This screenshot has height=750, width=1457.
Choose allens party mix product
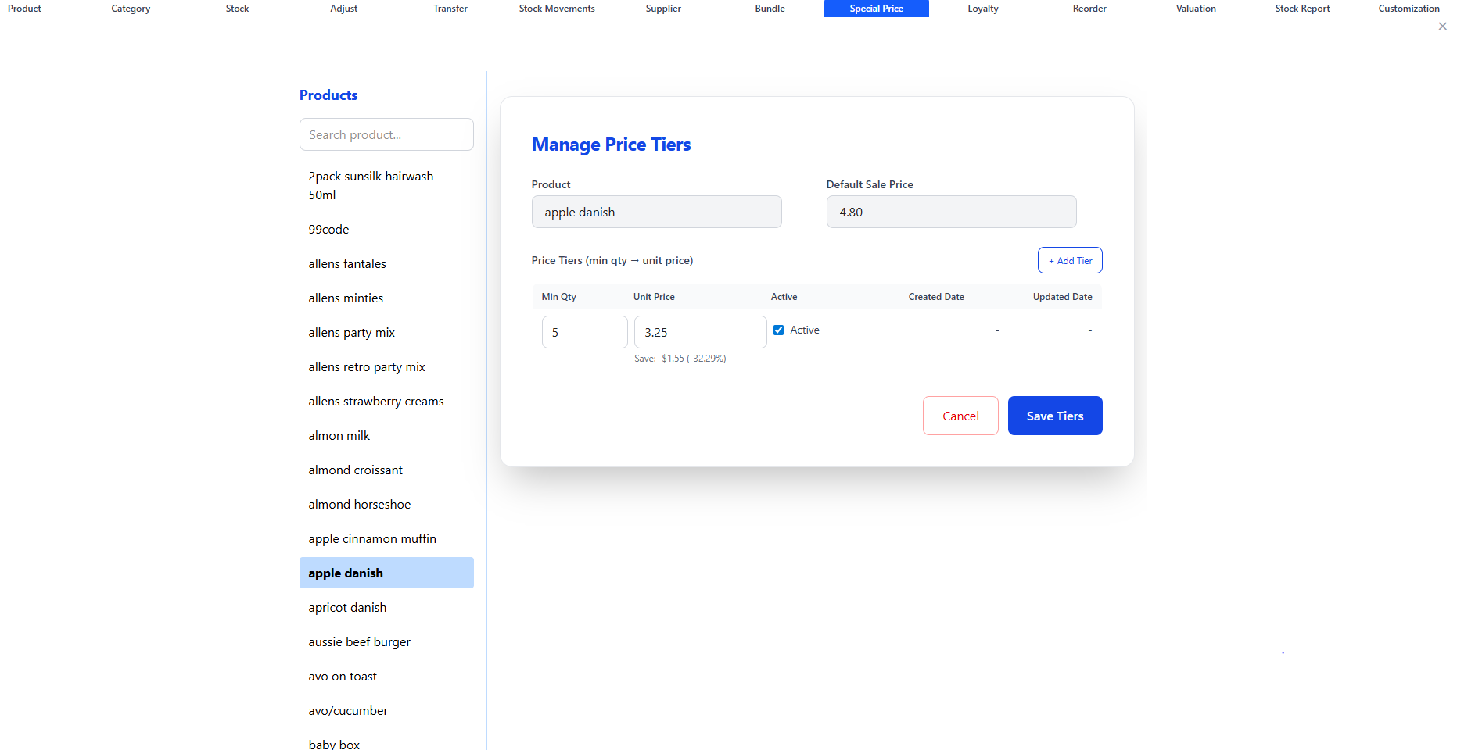(386, 332)
